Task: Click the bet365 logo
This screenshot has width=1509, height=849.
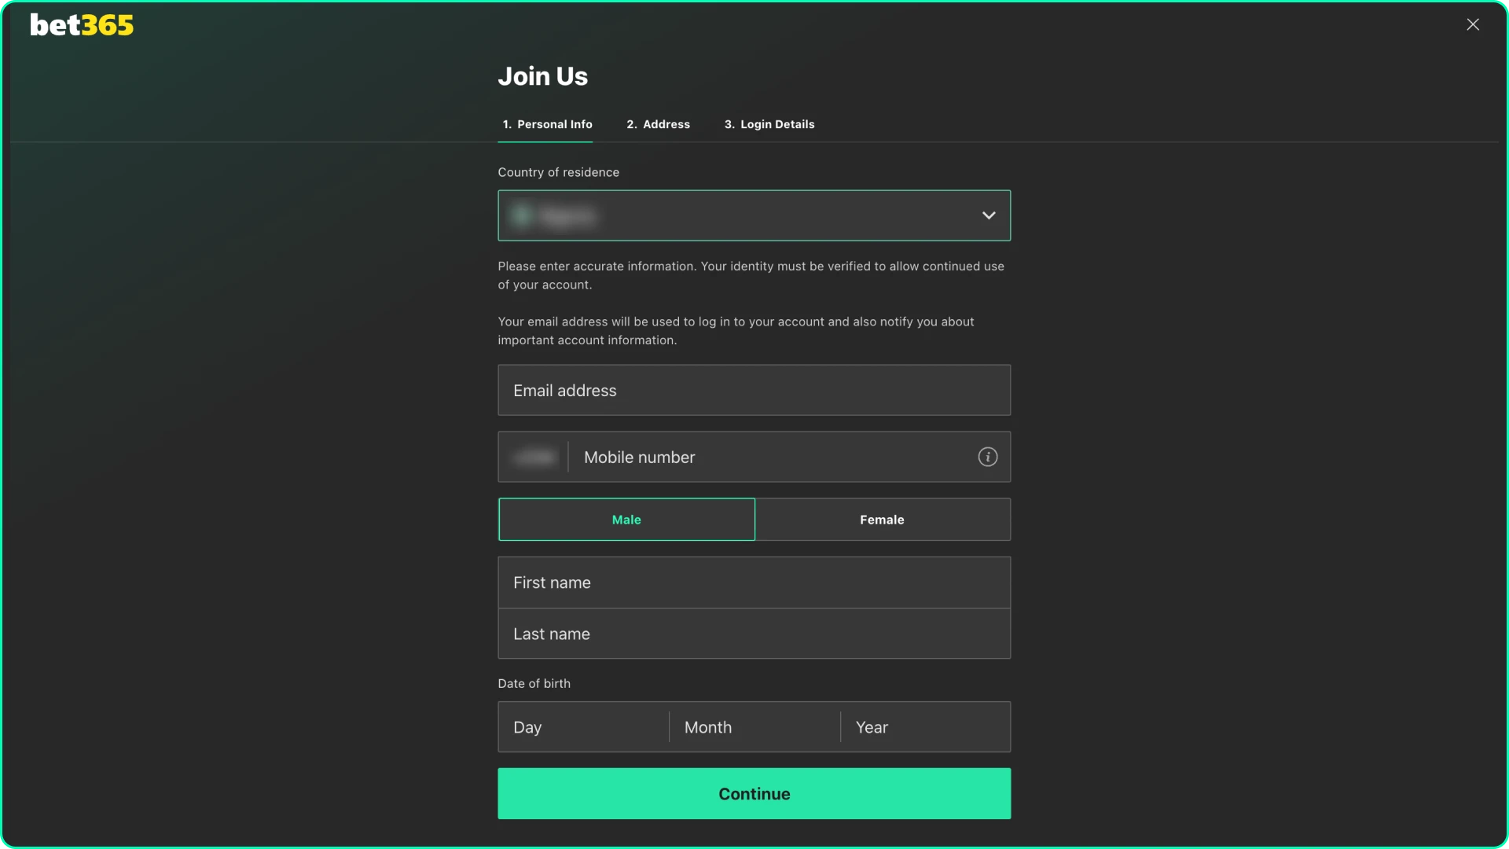Action: (81, 24)
